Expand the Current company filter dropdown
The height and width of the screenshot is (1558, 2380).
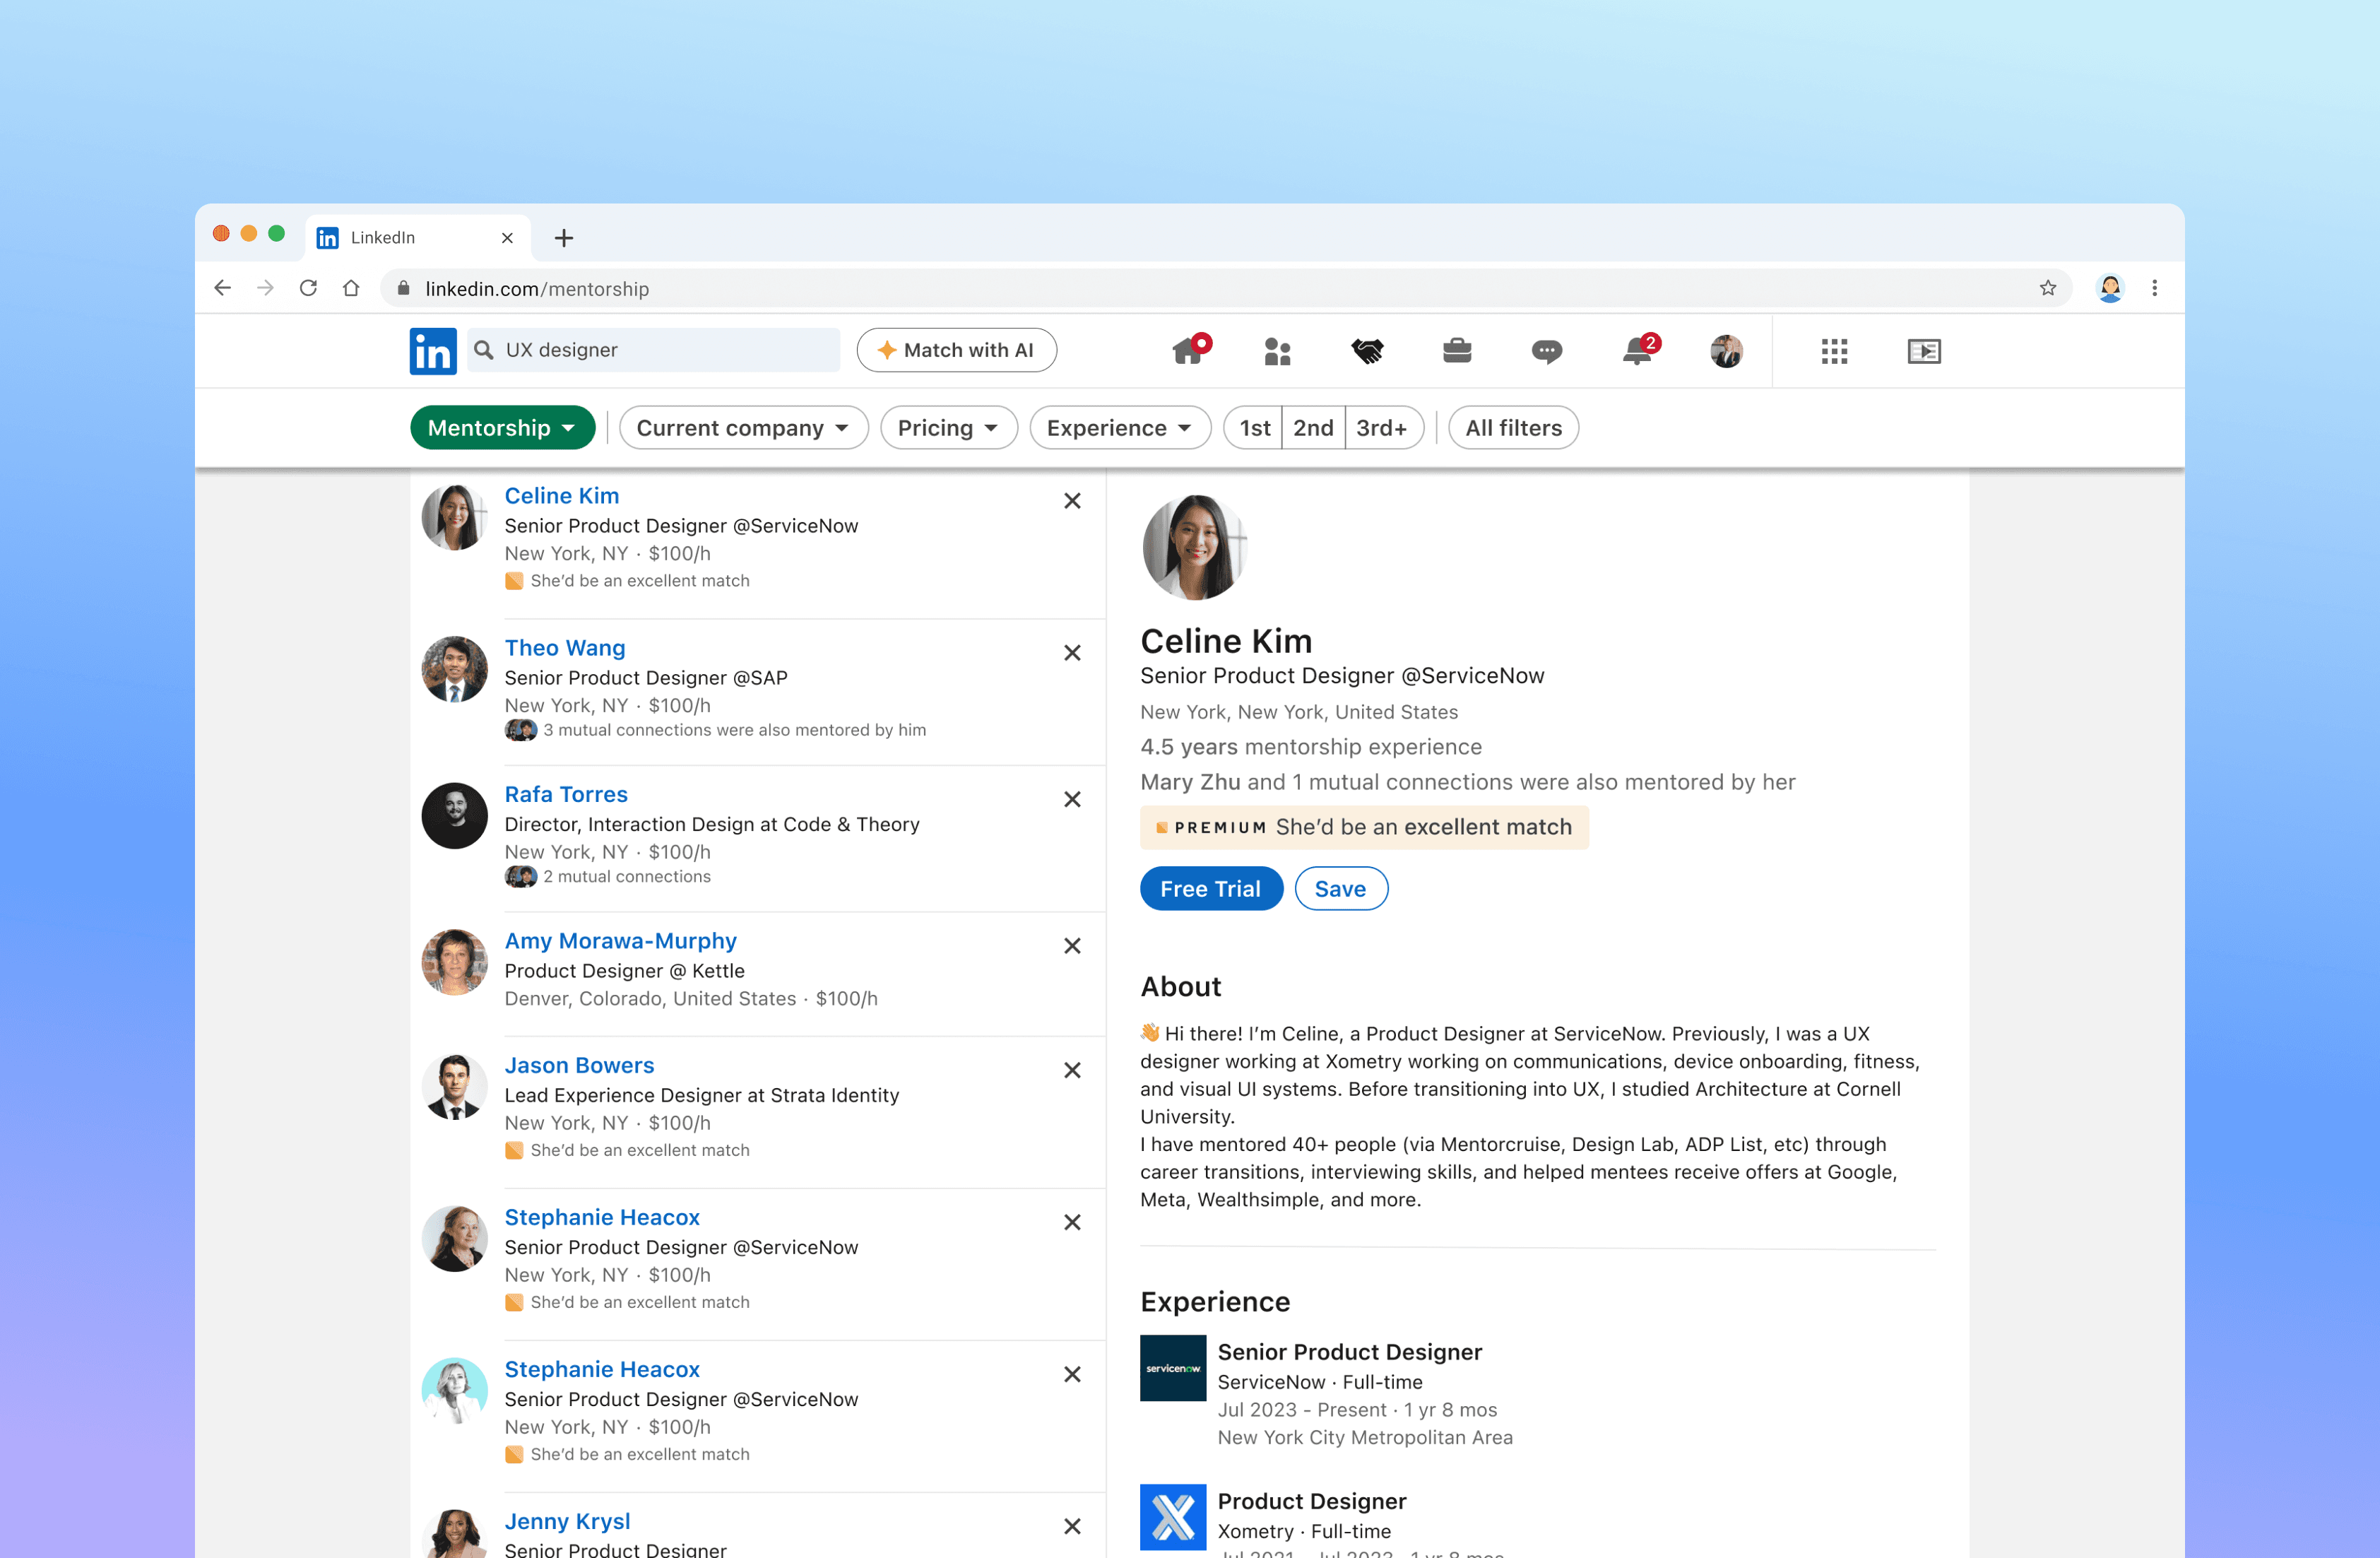click(743, 428)
